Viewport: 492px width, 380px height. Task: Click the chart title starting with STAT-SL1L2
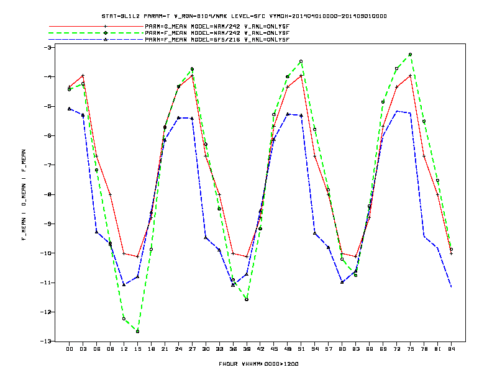(x=244, y=16)
